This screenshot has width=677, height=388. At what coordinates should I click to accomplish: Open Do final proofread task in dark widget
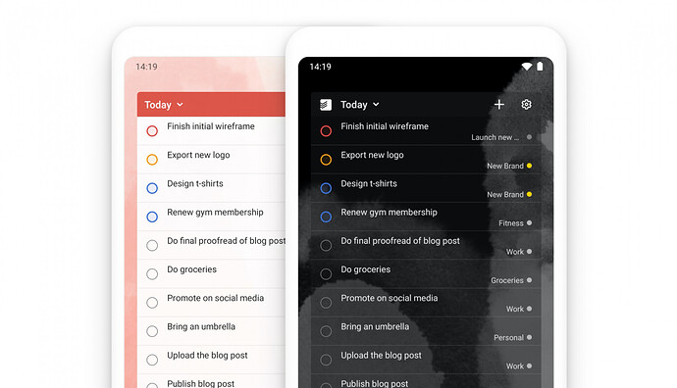400,241
